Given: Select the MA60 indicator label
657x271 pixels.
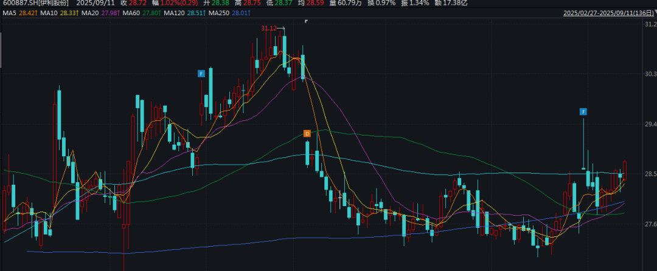Looking at the screenshot, I should (x=131, y=13).
